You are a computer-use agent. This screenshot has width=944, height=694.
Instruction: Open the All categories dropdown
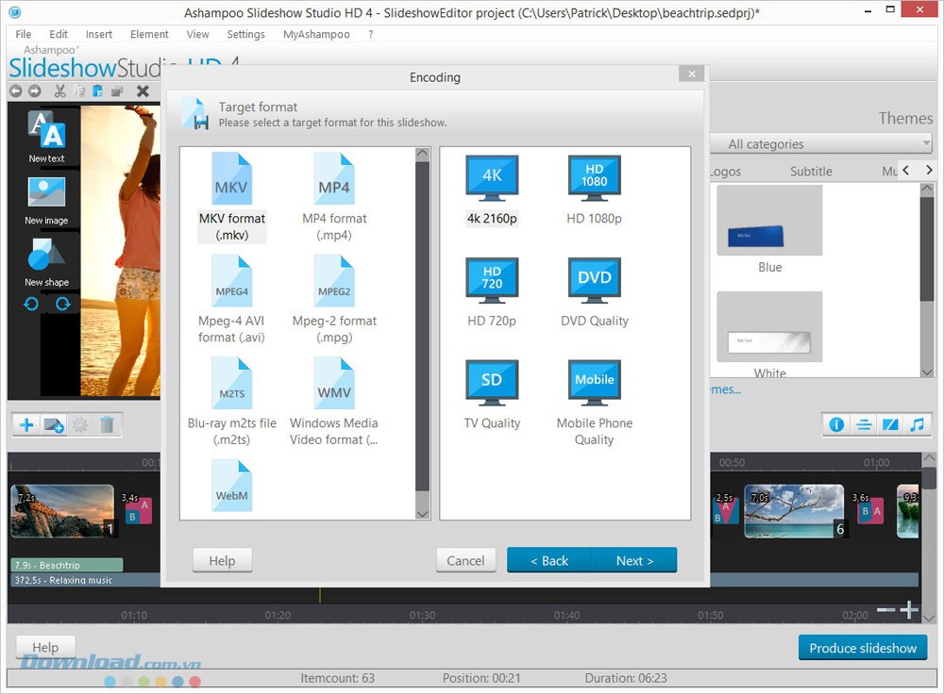(x=820, y=143)
